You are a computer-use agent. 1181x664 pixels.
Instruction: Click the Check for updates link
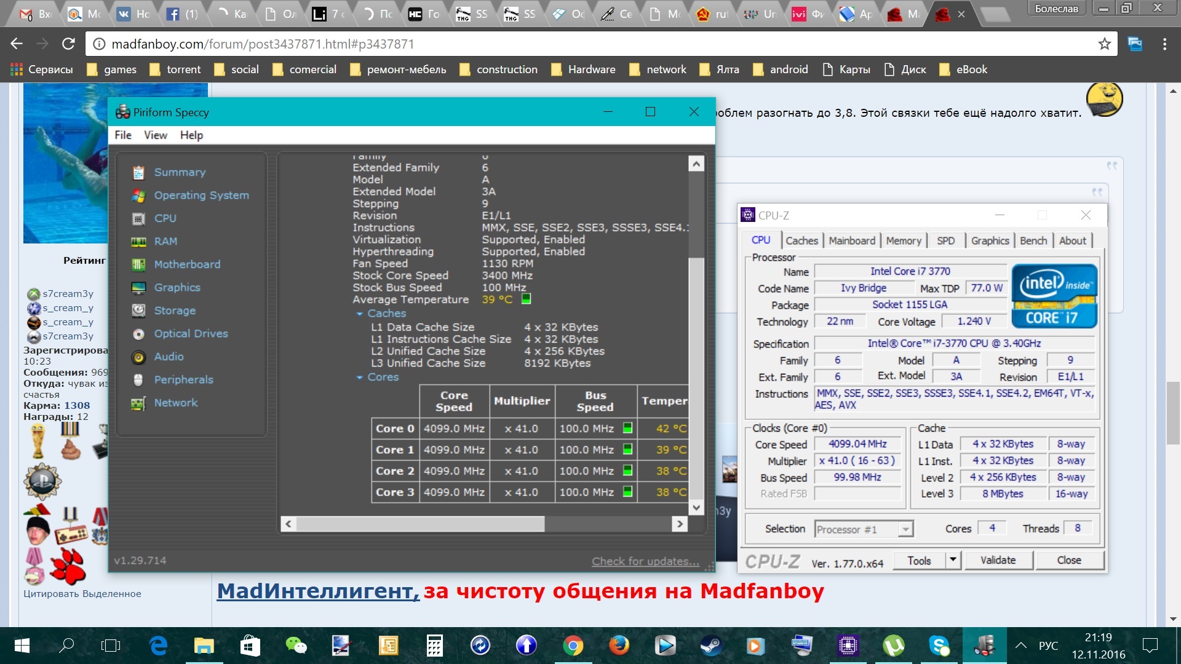click(645, 561)
